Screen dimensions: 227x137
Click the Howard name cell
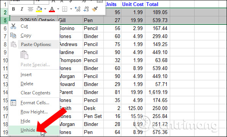pyautogui.click(x=71, y=84)
